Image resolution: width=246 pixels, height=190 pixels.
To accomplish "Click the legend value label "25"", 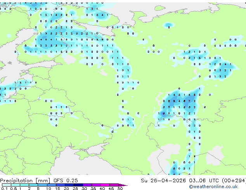I will point(75,188).
